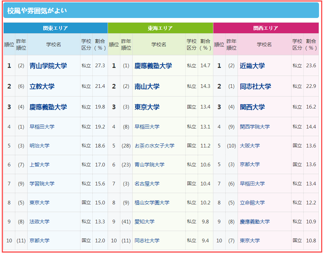
Task: Click the 東海エリア header
Action: [x=161, y=28]
